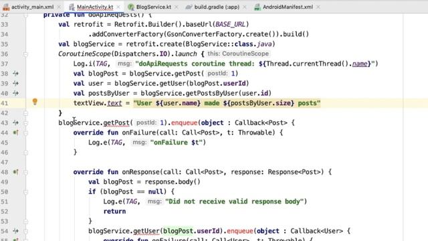Viewport: 428px width, 241px height.
Task: Click the 'postId:' hint on line 38
Action: coord(218,74)
